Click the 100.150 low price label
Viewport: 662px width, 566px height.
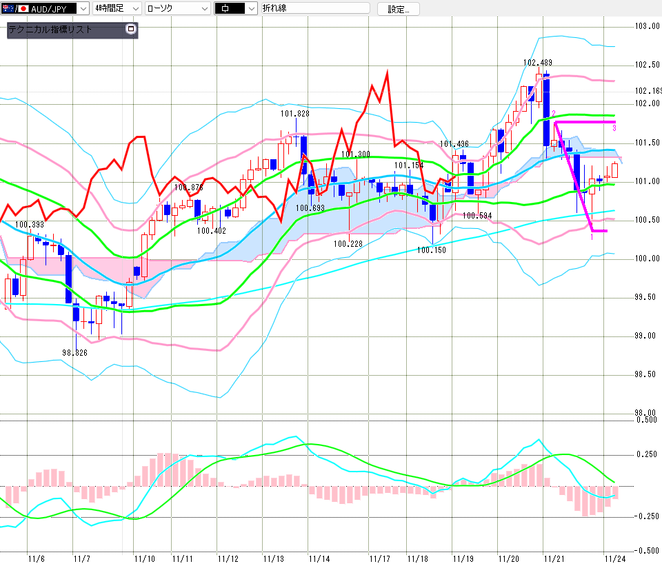(x=432, y=250)
